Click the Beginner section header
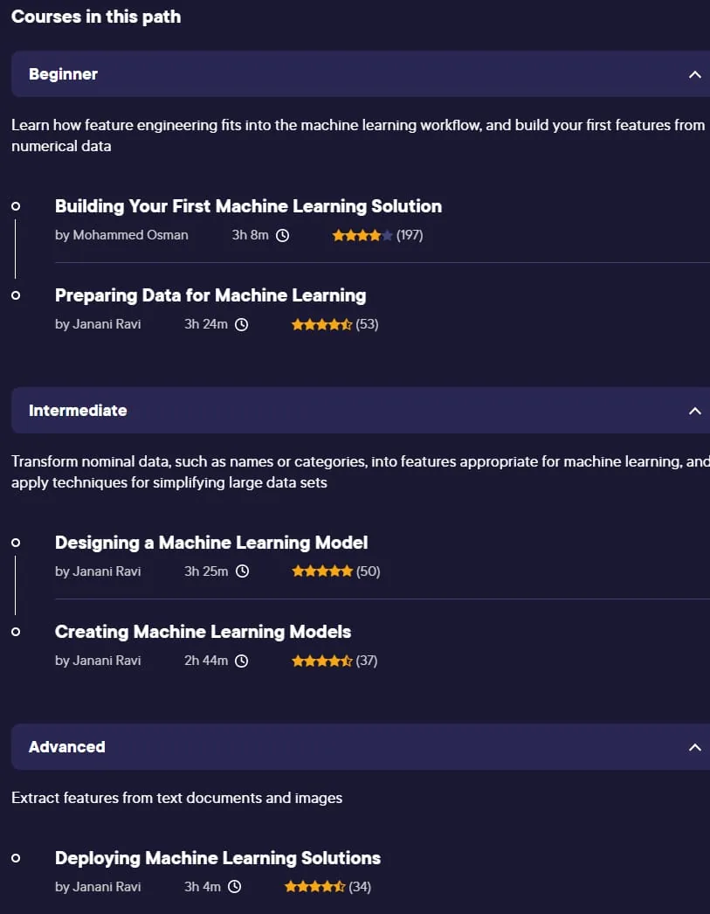The height and width of the screenshot is (914, 710). tap(361, 74)
